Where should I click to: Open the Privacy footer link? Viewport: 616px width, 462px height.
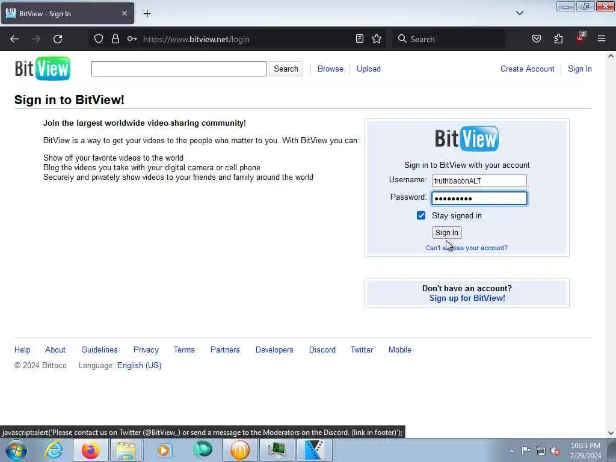pyautogui.click(x=146, y=350)
